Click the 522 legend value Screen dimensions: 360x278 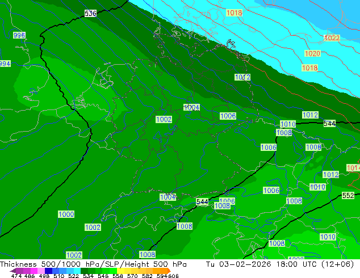pos(73,276)
